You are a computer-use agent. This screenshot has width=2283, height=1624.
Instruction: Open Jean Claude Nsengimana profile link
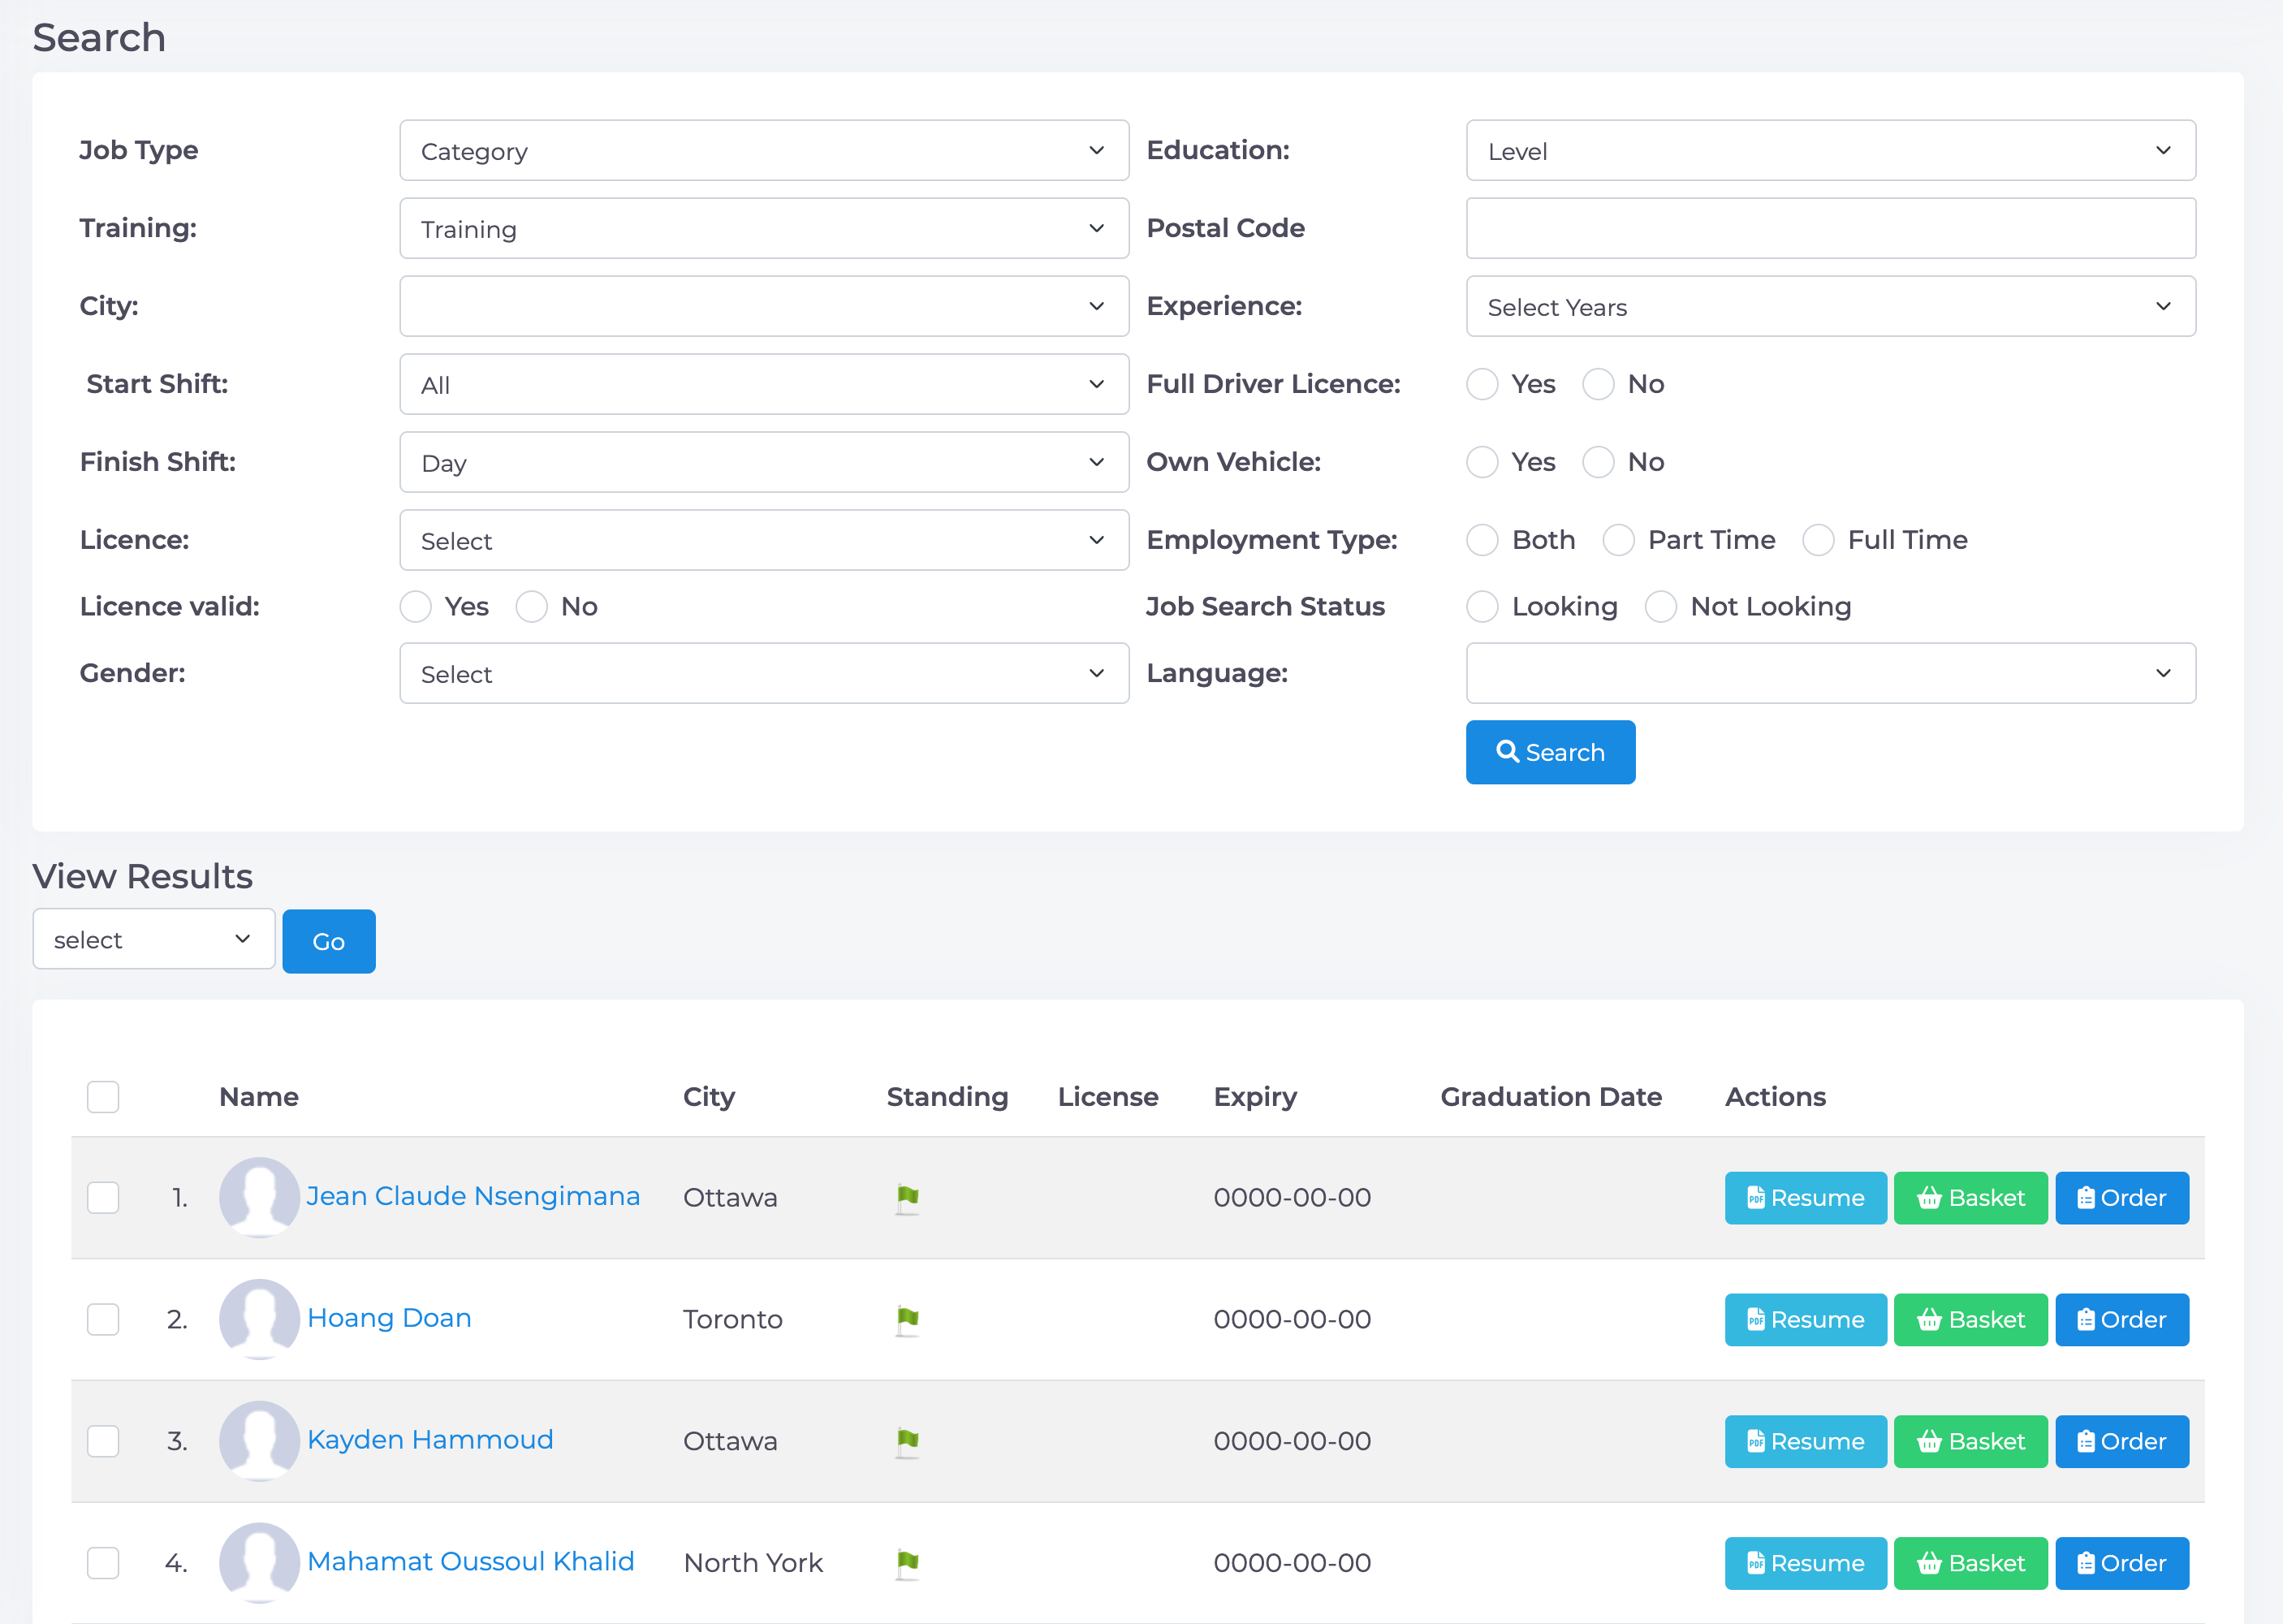coord(473,1197)
